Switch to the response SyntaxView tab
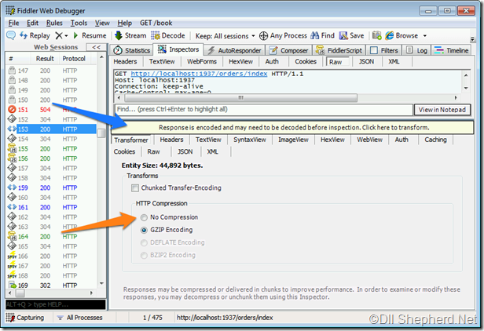The width and height of the screenshot is (484, 331). [x=250, y=140]
